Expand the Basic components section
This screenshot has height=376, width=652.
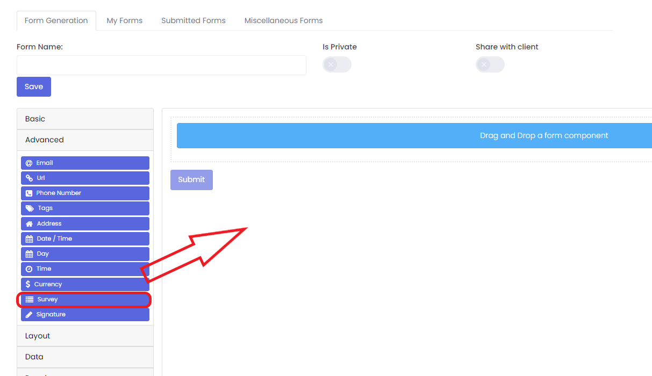point(85,119)
